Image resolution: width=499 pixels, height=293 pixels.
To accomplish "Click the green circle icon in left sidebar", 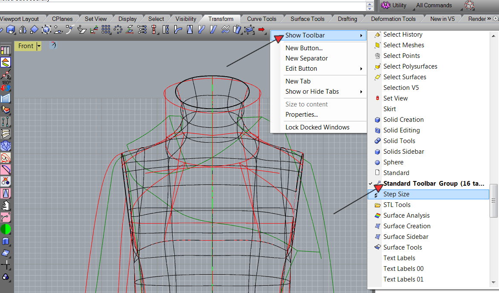I will click(x=6, y=230).
